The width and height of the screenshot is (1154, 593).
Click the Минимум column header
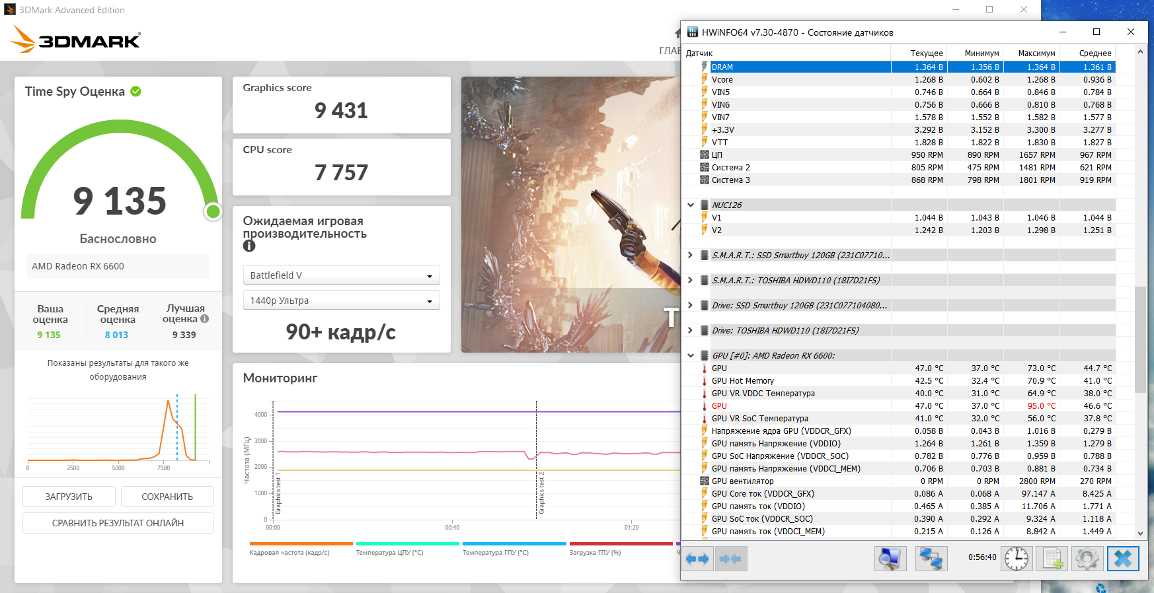point(976,53)
